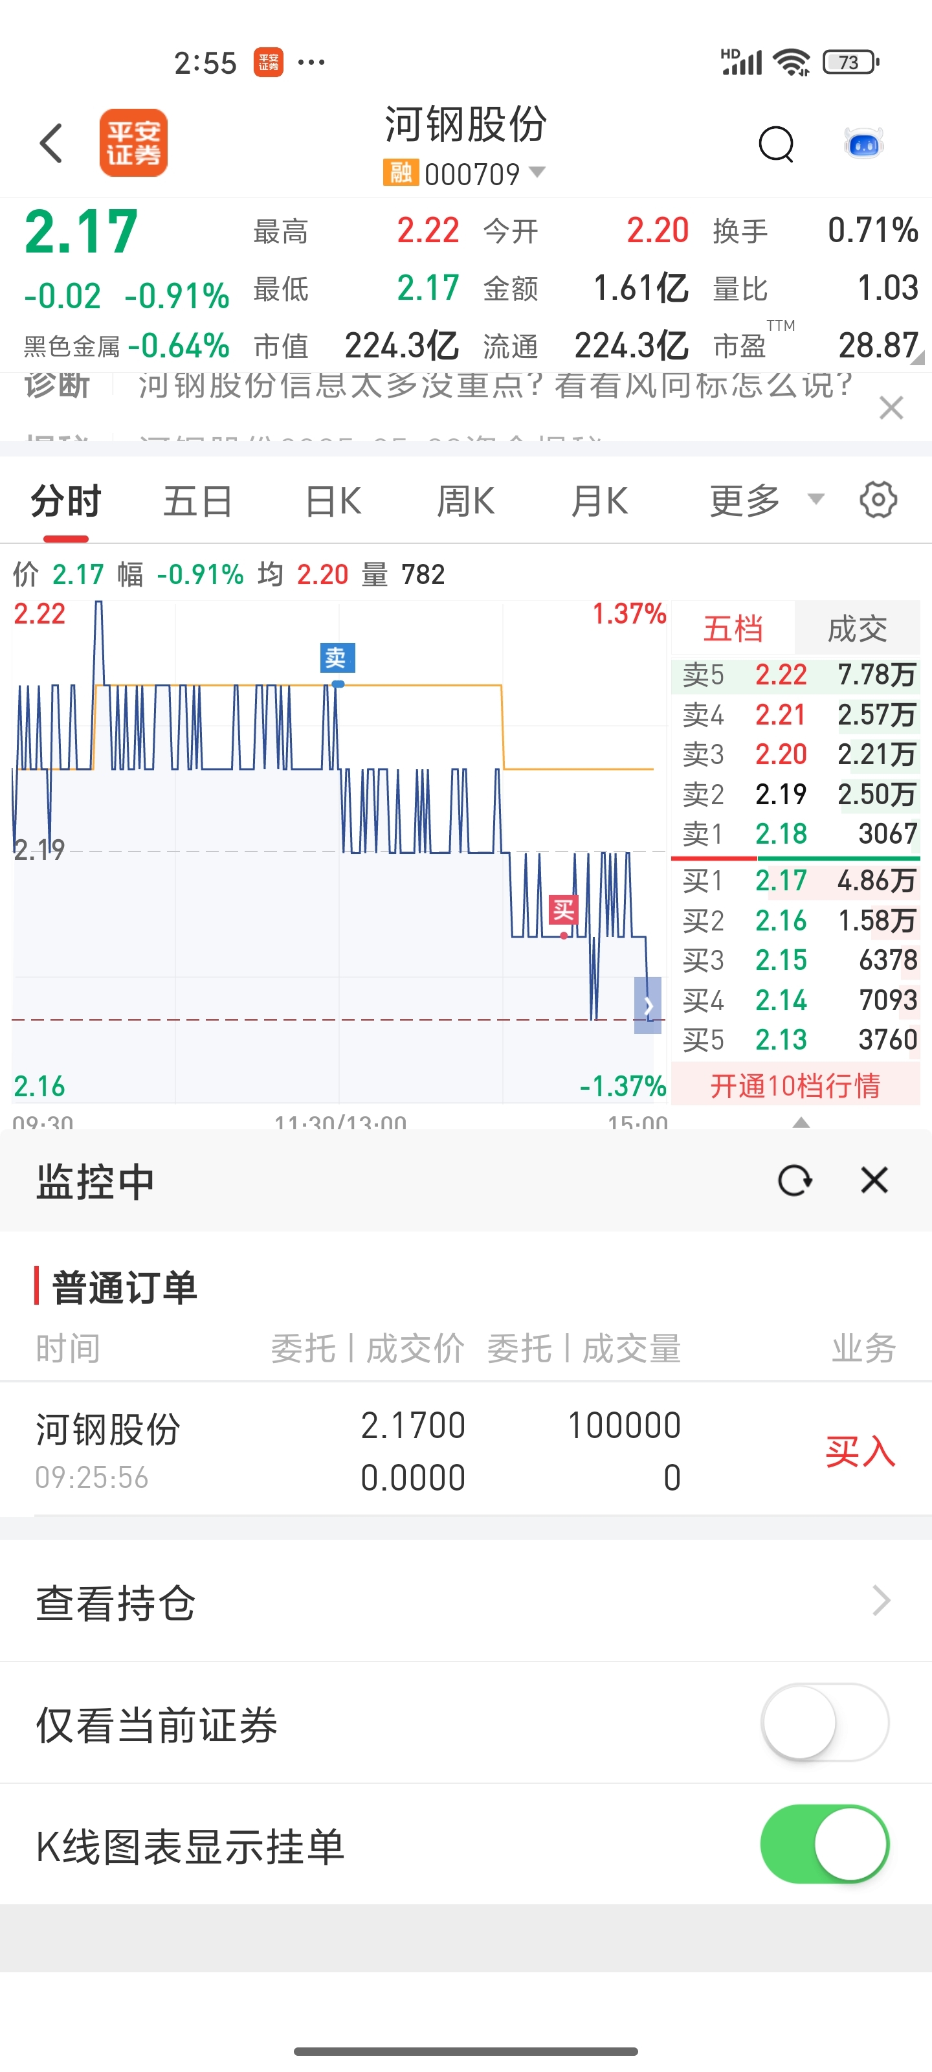
Task: Tap the 买 marker on the chart
Action: [564, 910]
